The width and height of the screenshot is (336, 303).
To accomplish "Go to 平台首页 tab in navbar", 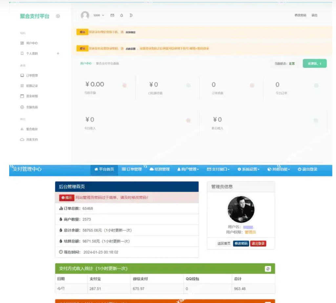I will tap(104, 169).
